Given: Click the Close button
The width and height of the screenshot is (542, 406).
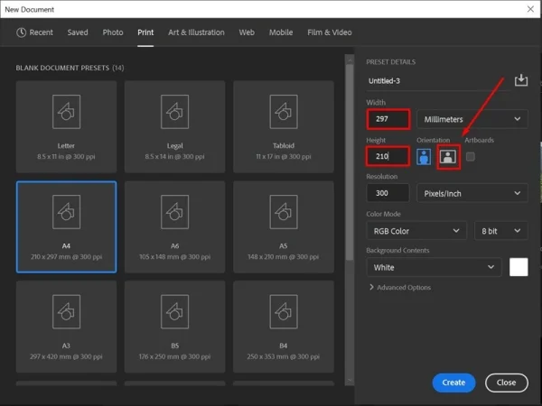Looking at the screenshot, I should [x=507, y=383].
